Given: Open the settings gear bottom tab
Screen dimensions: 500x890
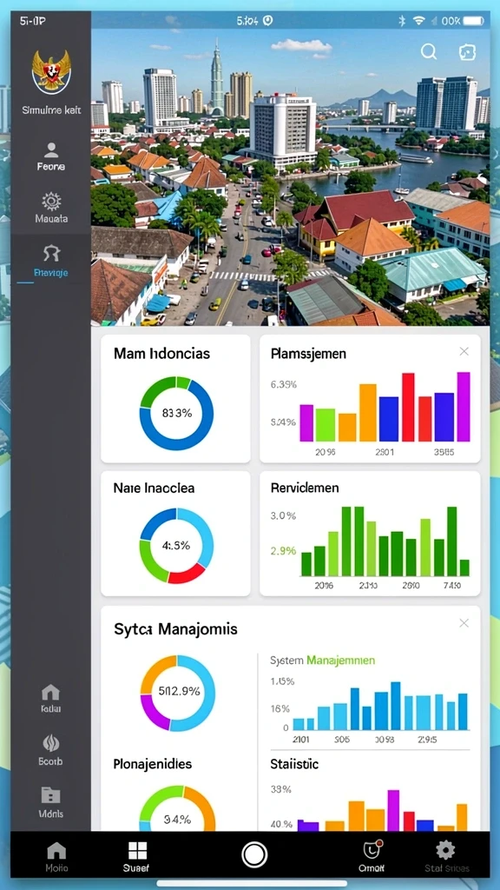Looking at the screenshot, I should tap(445, 856).
